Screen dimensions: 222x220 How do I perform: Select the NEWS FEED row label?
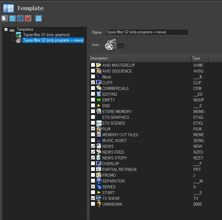[x=113, y=152]
